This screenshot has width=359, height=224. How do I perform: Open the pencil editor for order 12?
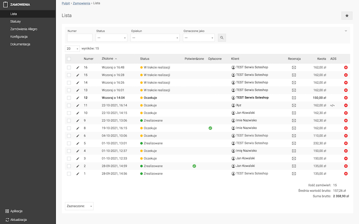point(78,98)
